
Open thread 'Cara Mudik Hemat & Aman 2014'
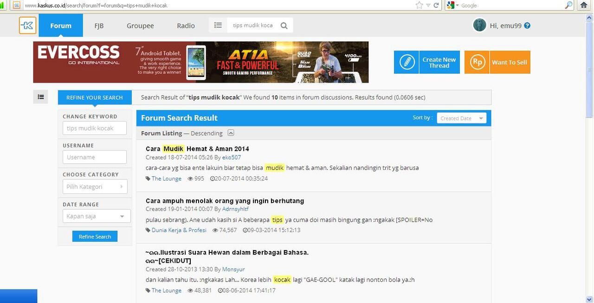[197, 149]
